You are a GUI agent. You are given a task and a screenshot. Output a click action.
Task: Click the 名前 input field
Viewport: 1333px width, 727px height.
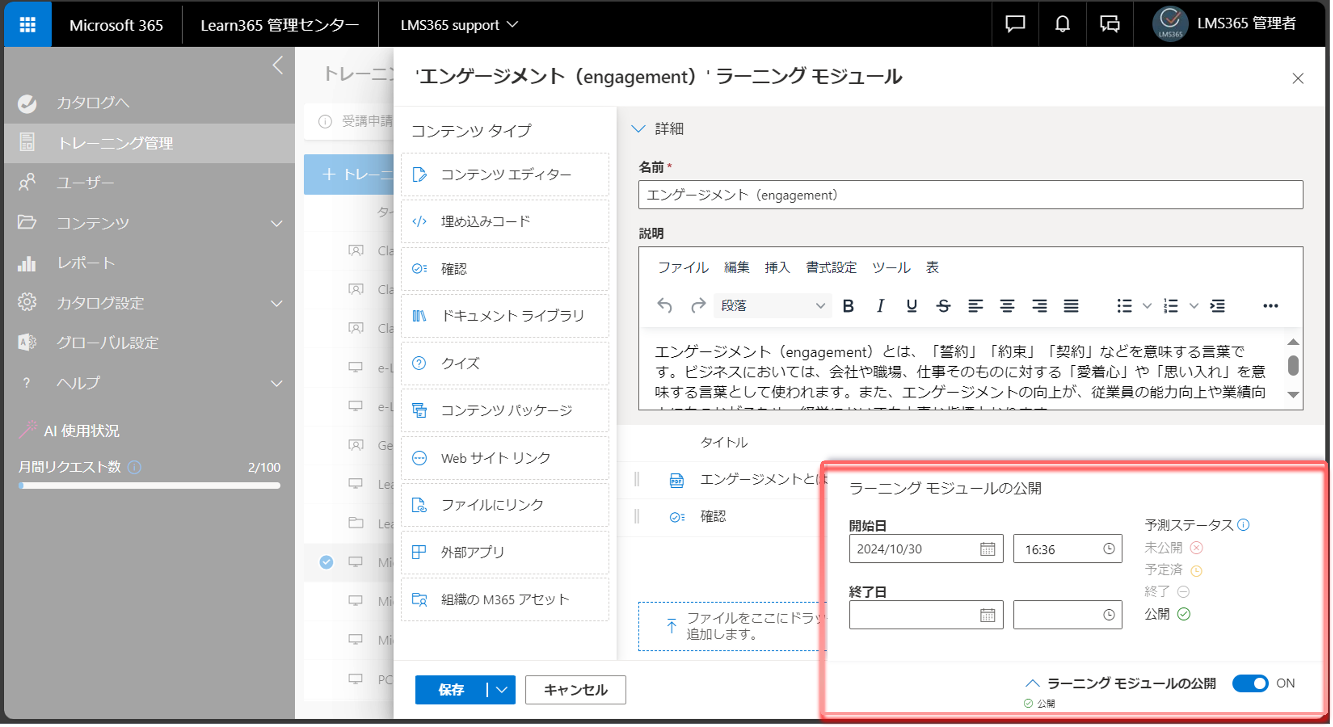click(970, 195)
